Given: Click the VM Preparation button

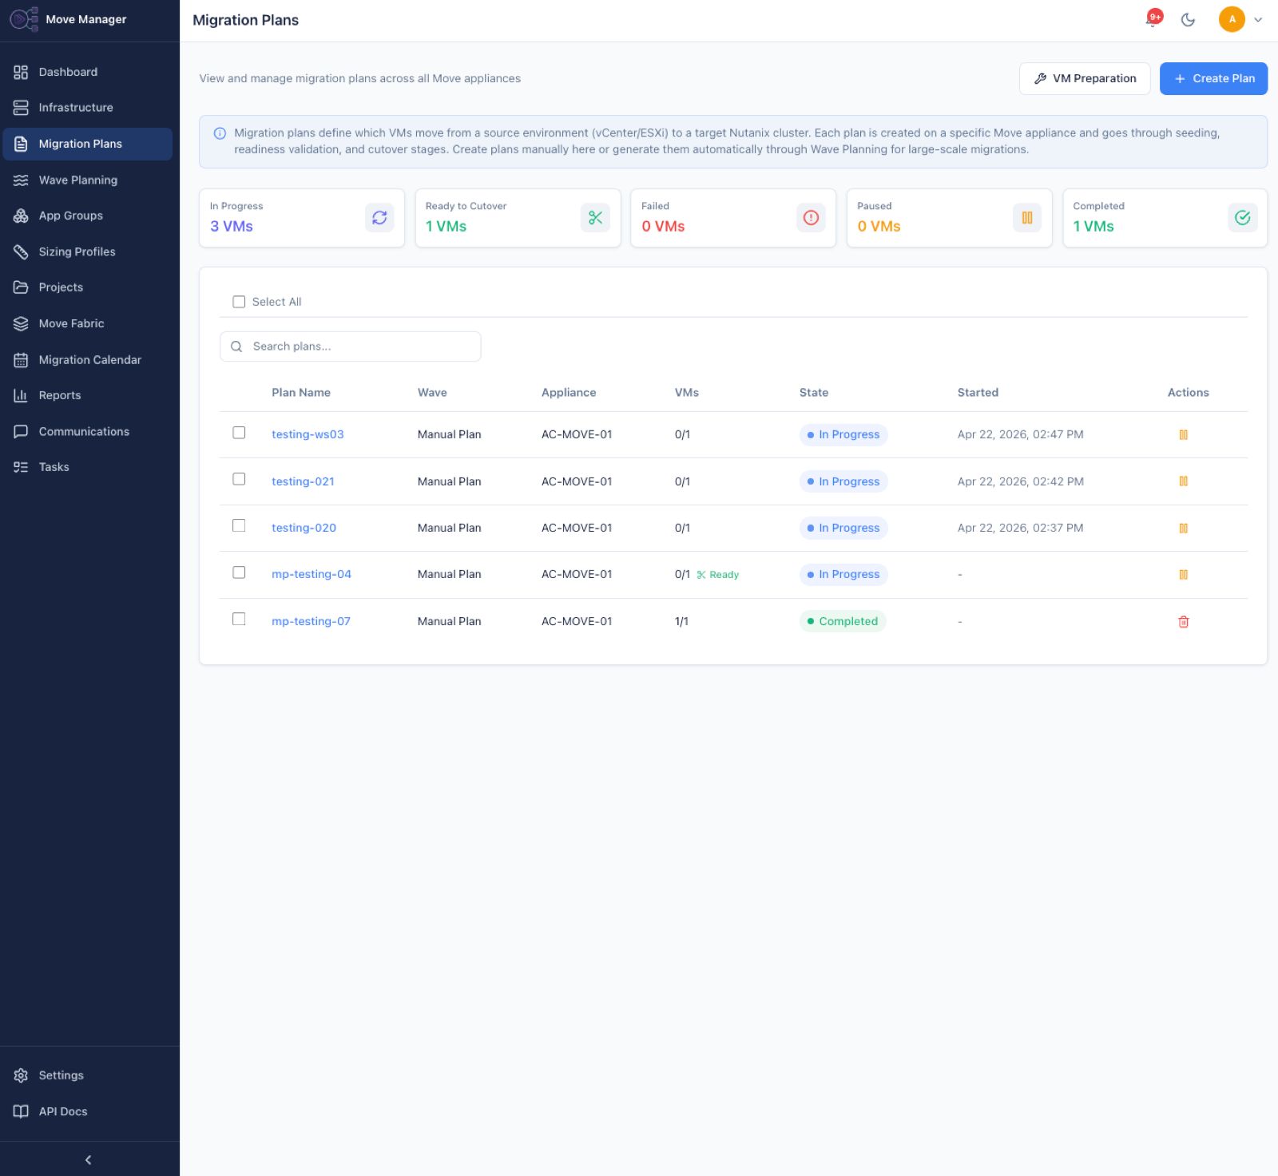Looking at the screenshot, I should (x=1085, y=78).
